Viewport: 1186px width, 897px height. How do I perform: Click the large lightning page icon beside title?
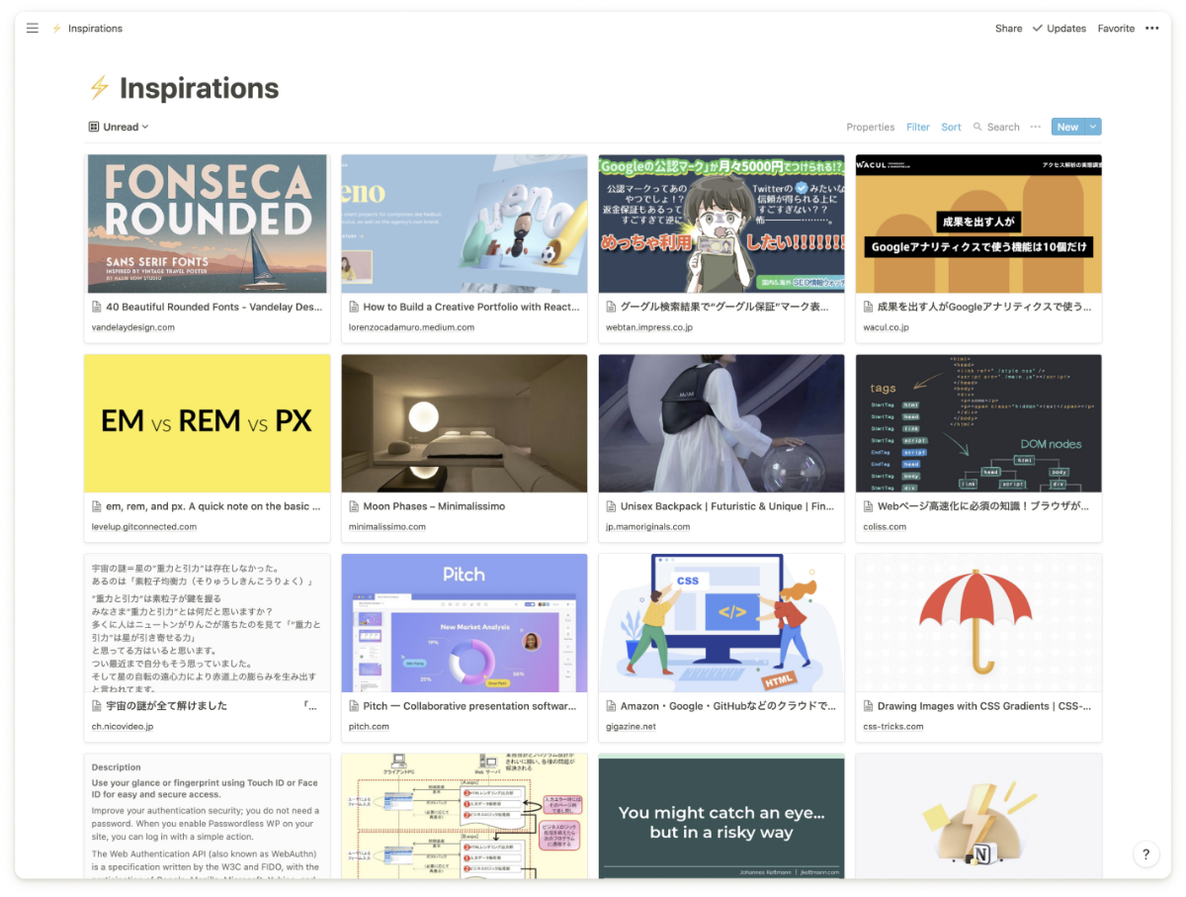click(x=99, y=88)
